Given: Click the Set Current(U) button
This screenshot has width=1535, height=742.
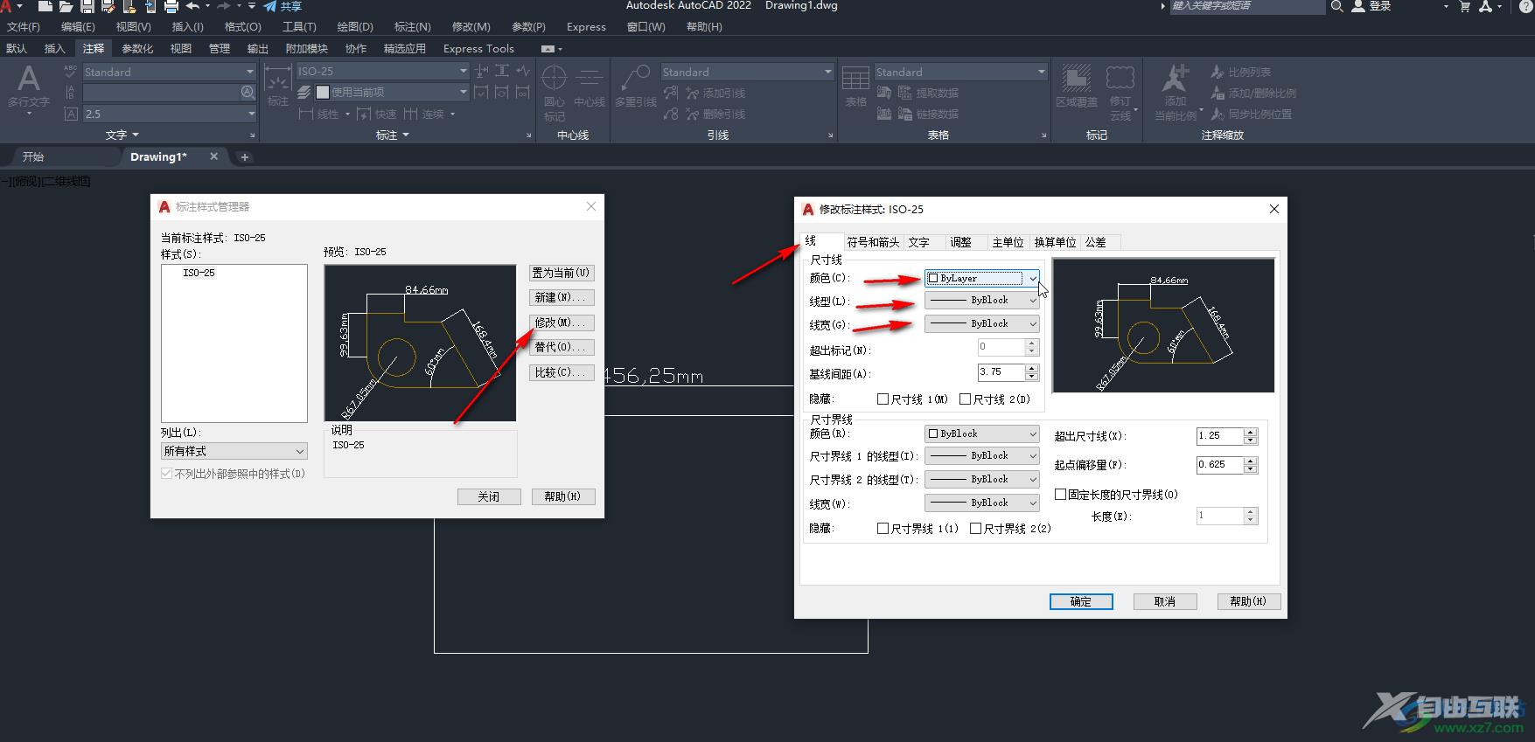Looking at the screenshot, I should tap(562, 273).
